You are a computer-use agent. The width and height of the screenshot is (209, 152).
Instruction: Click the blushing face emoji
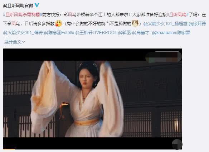pyautogui.click(x=59, y=23)
